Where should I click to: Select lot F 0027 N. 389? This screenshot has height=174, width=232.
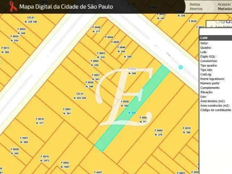pyautogui.click(x=24, y=140)
